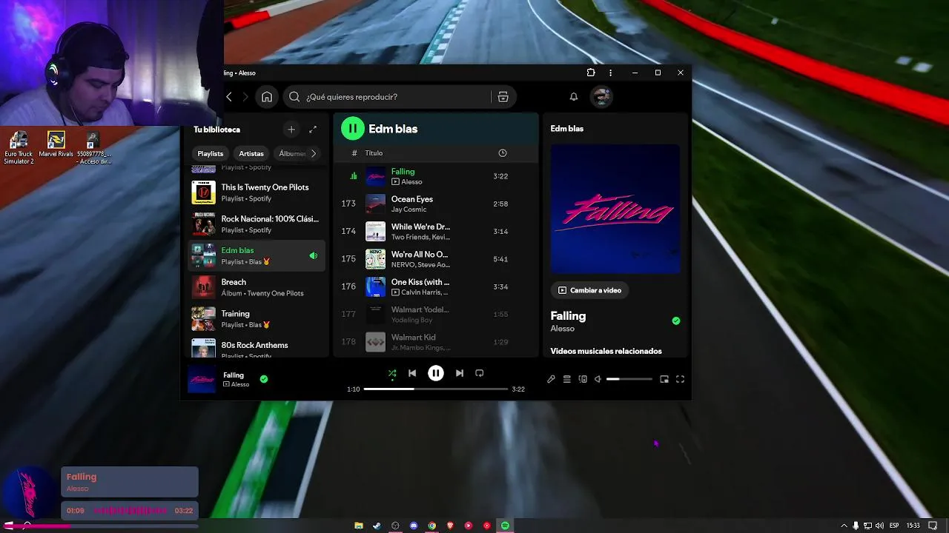The image size is (949, 533).
Task: Select the Playlists filter chip
Action: [x=211, y=153]
